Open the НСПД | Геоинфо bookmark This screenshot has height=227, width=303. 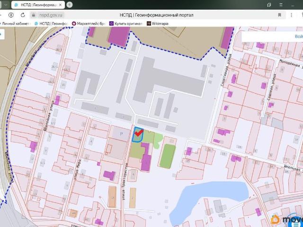pos(52,24)
